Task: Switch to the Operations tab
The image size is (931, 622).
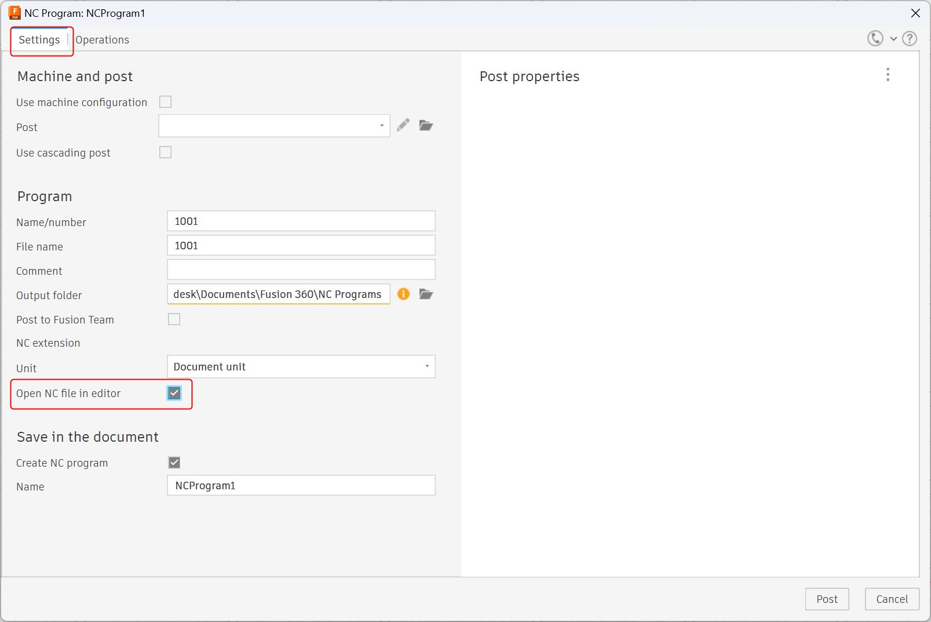Action: 103,40
